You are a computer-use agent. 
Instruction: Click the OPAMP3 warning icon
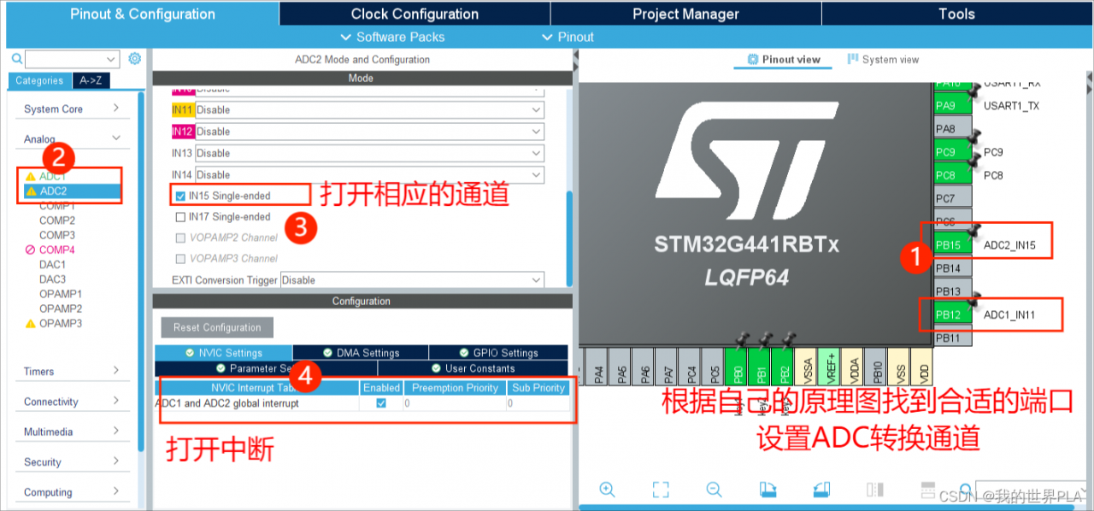coord(31,324)
